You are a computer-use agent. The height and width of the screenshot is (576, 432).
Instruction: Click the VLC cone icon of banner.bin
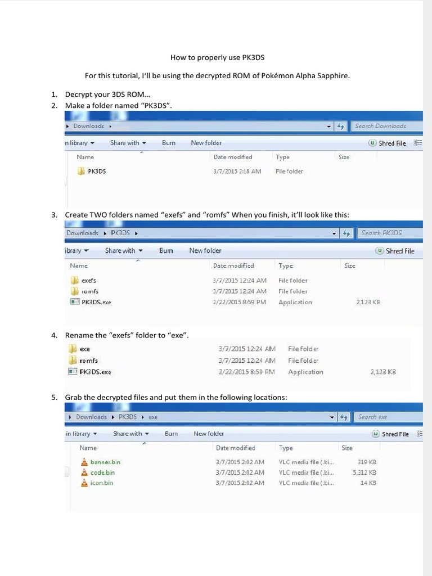point(84,462)
